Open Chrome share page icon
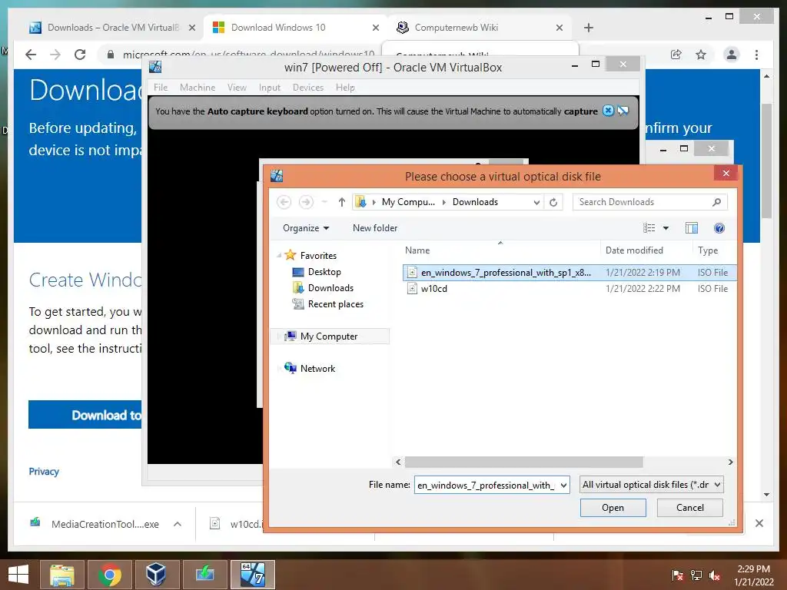This screenshot has height=590, width=787. click(x=676, y=55)
